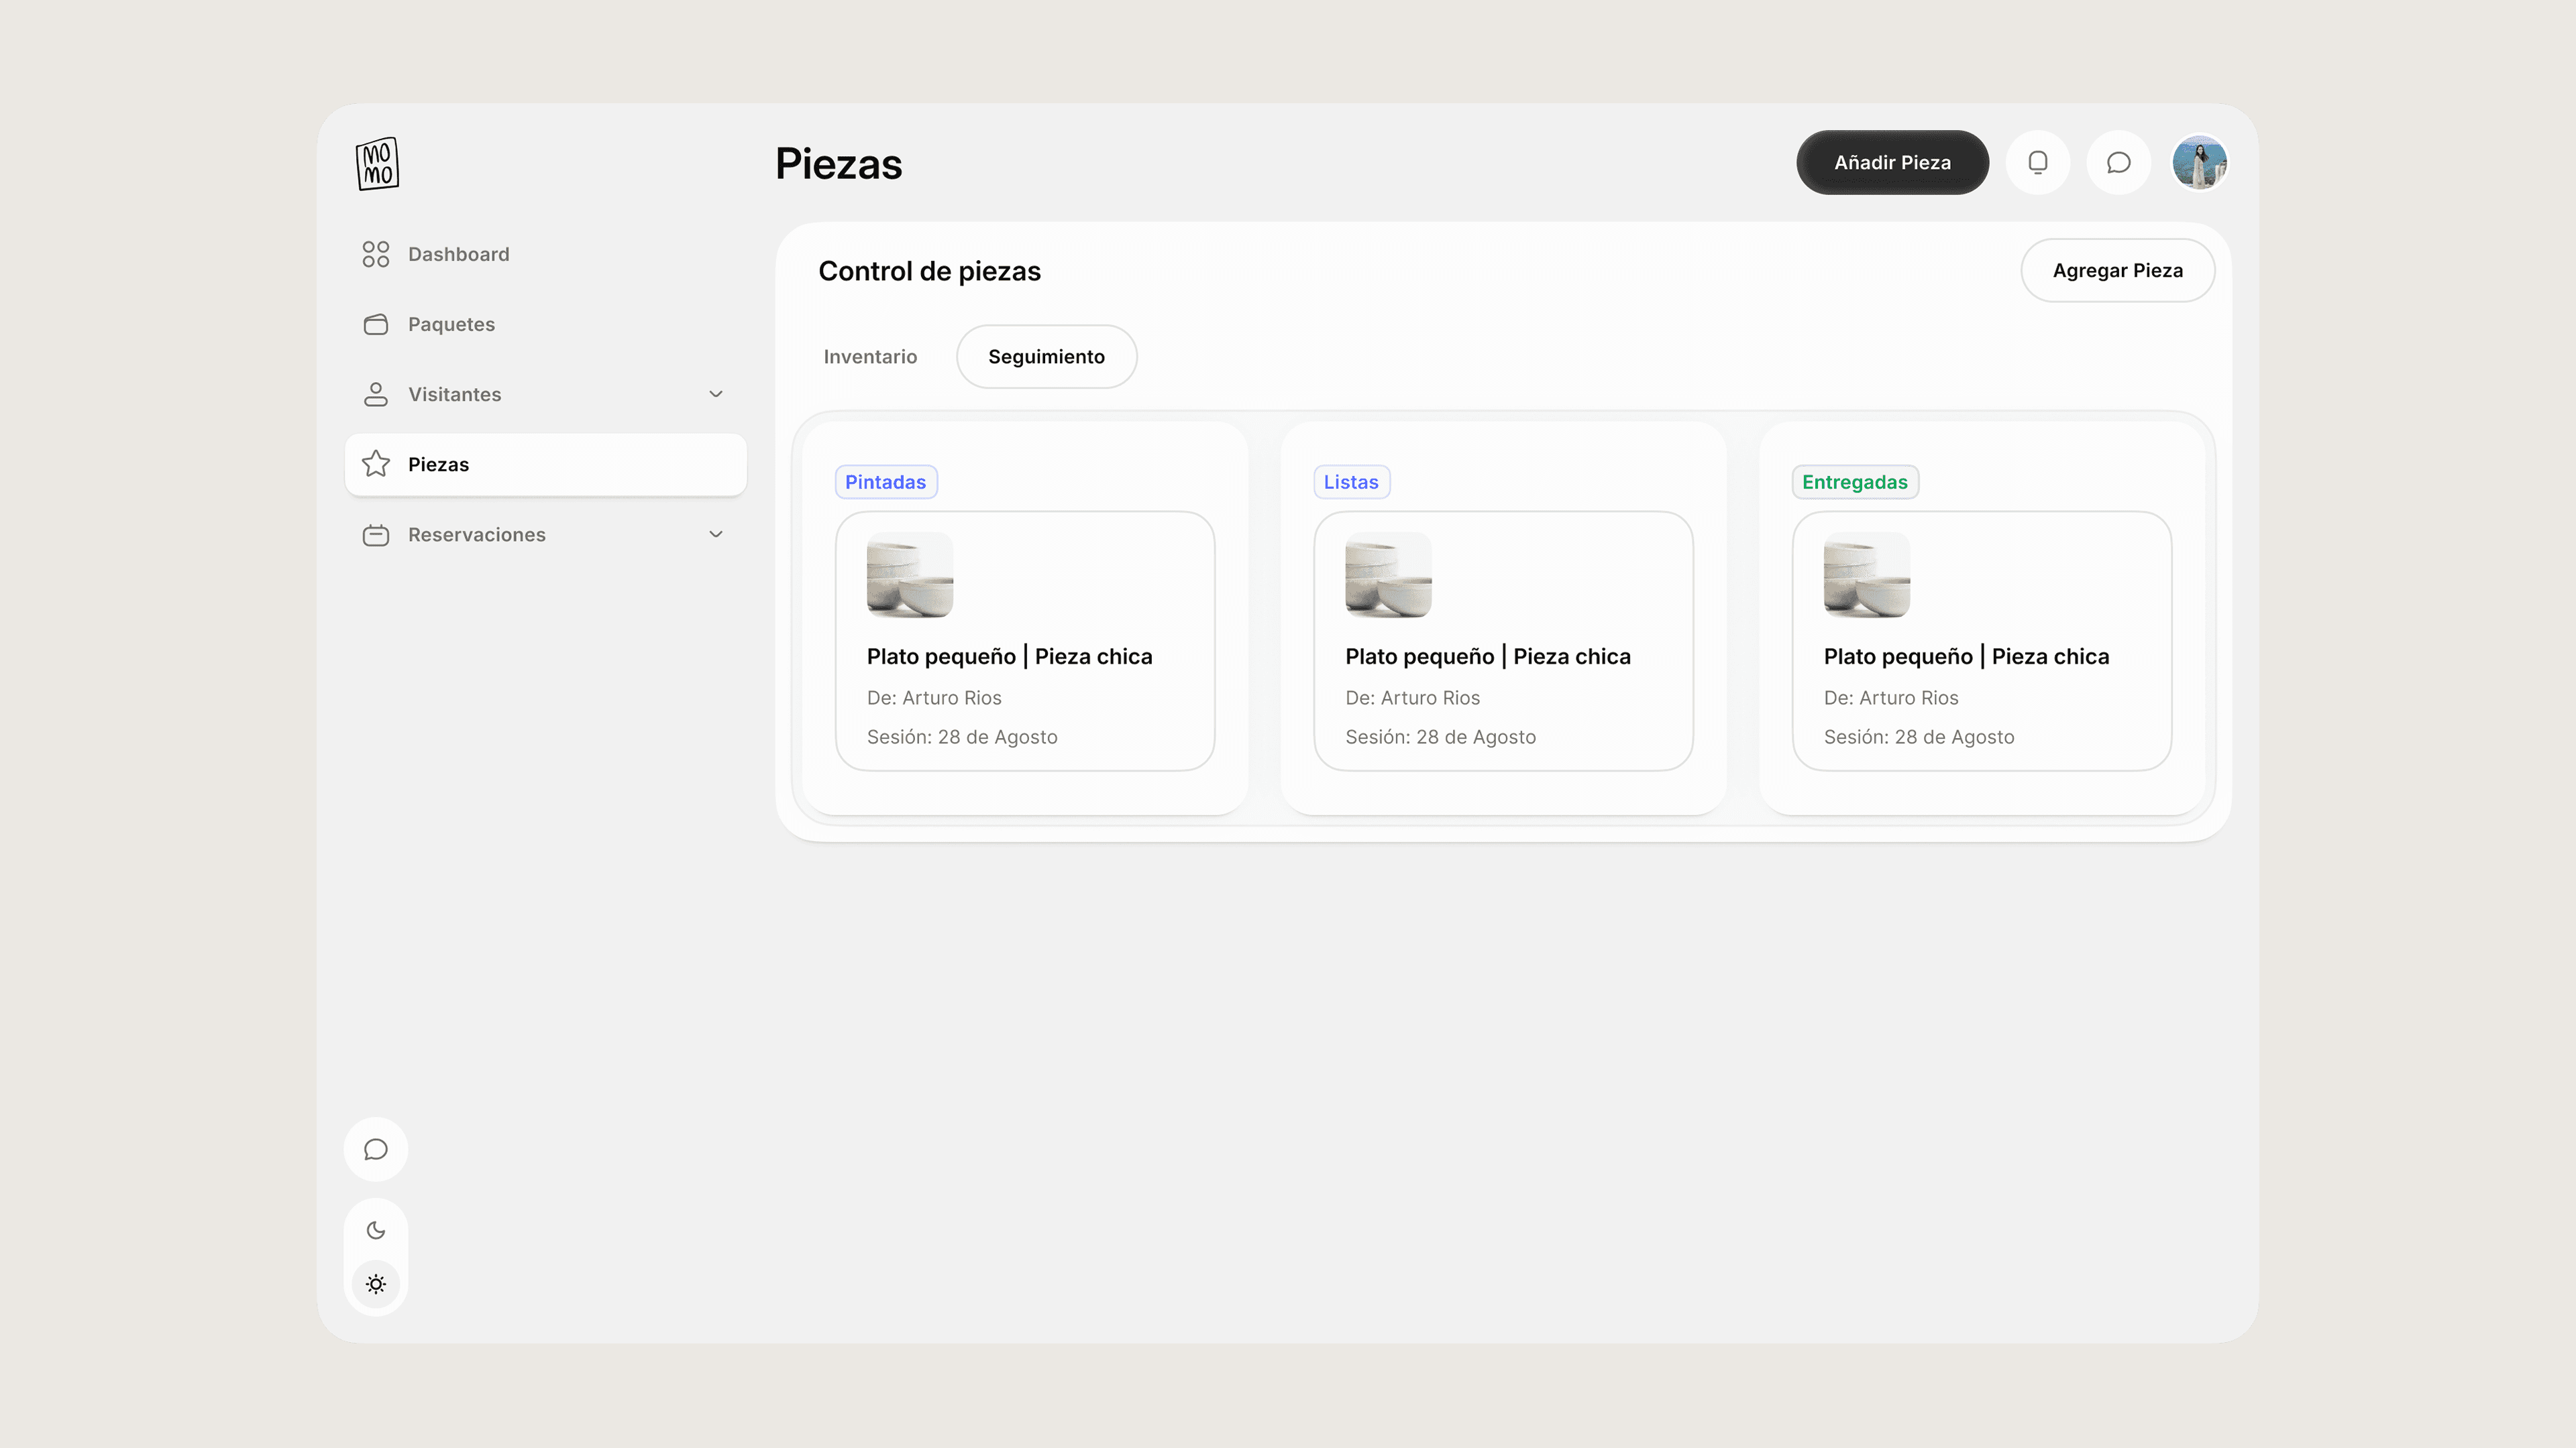Click the Paquetes wallet icon
Viewport: 2576px width, 1448px height.
[x=376, y=324]
